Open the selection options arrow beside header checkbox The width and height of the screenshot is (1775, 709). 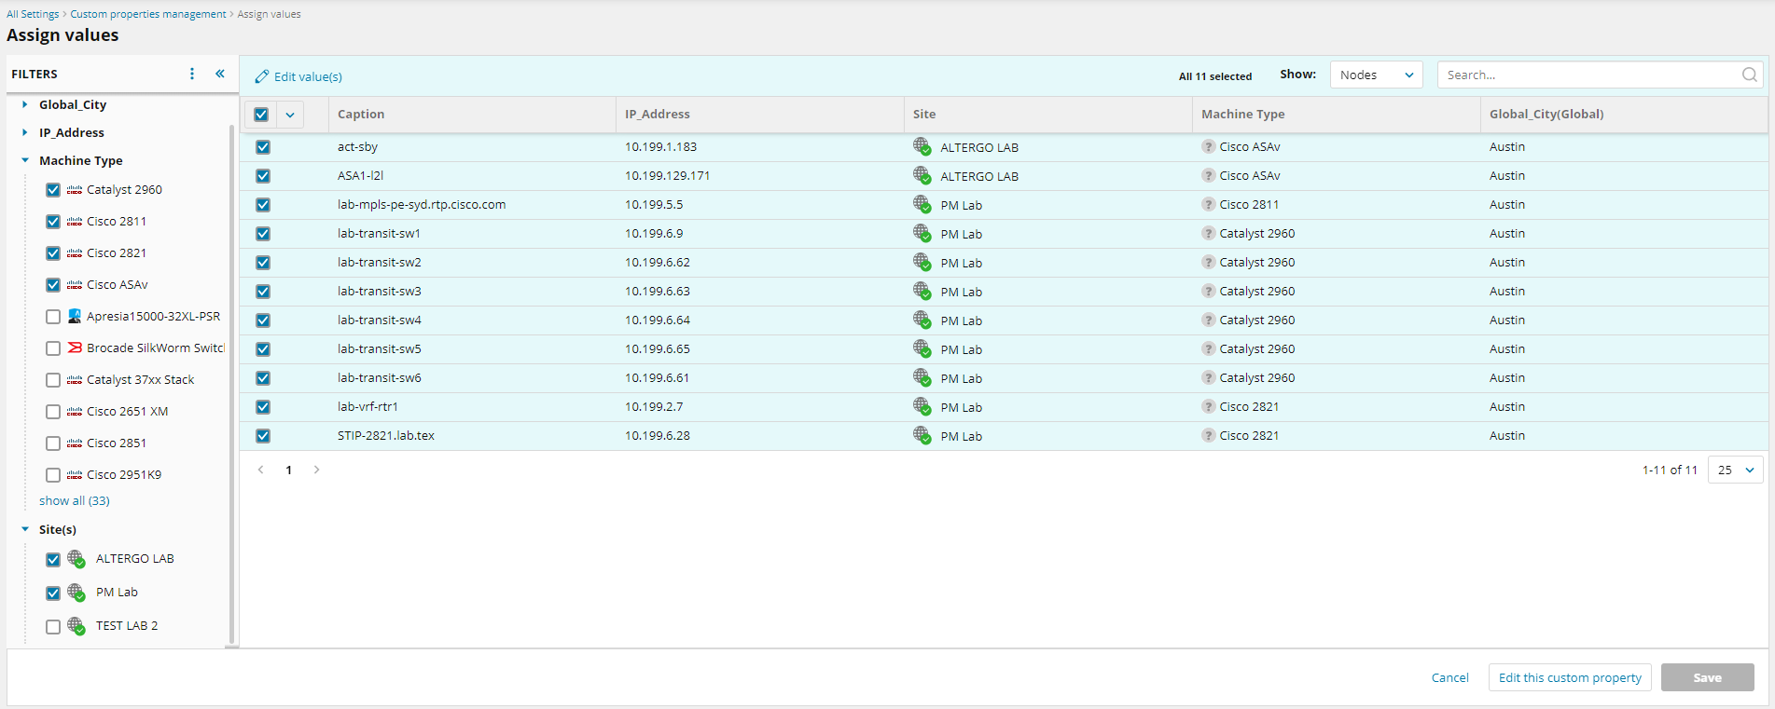click(290, 115)
